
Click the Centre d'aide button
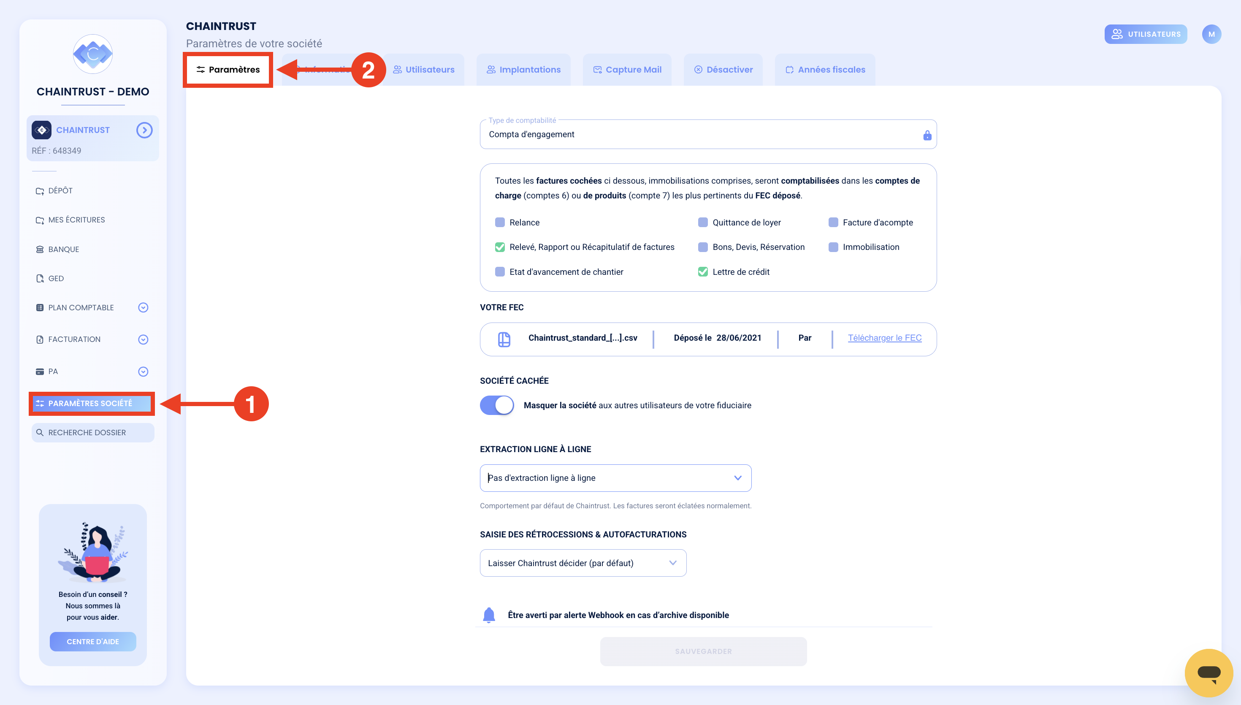point(92,641)
